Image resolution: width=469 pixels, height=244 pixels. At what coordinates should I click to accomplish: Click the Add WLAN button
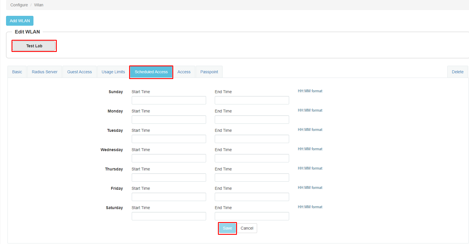20,21
